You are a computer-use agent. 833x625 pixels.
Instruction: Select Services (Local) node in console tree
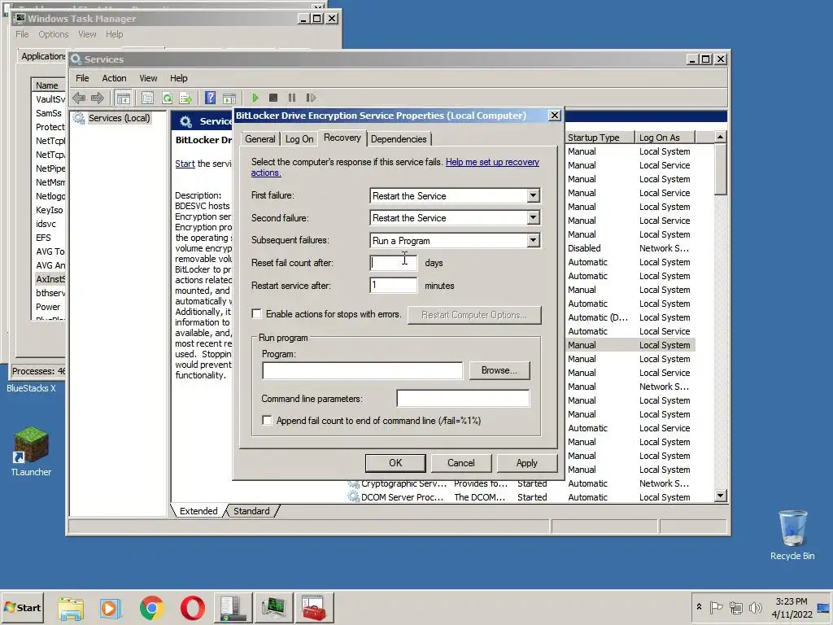pos(119,118)
